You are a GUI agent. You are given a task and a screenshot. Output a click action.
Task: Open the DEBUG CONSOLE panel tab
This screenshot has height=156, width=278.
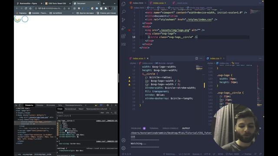pos(170,128)
